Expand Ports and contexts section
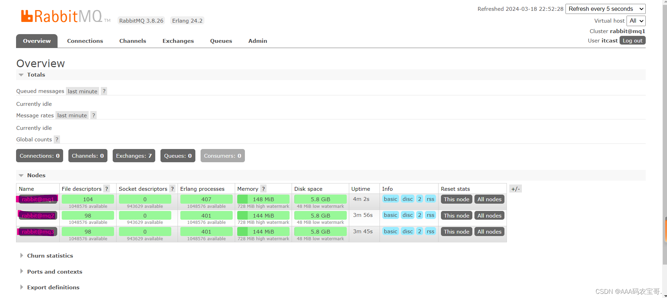This screenshot has height=298, width=667. tap(51, 272)
